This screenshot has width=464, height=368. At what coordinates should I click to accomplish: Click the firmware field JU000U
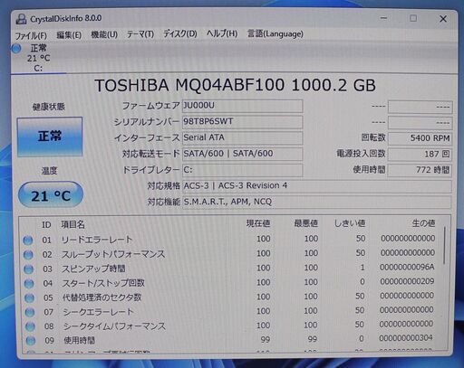[242, 106]
